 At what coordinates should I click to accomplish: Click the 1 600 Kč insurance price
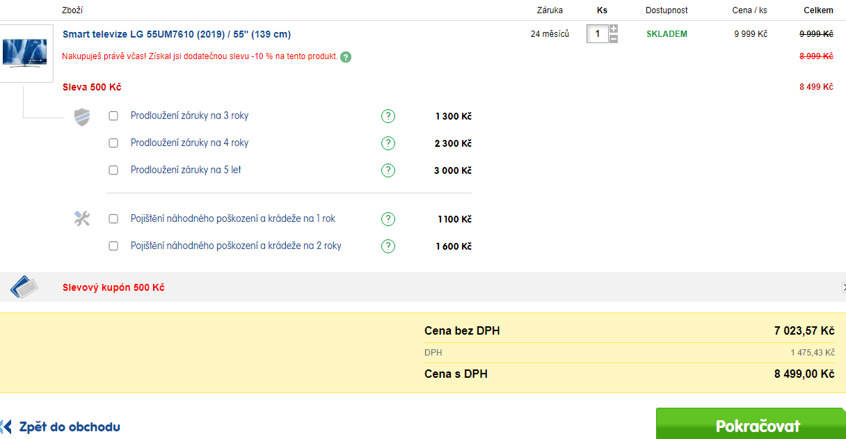(x=454, y=246)
